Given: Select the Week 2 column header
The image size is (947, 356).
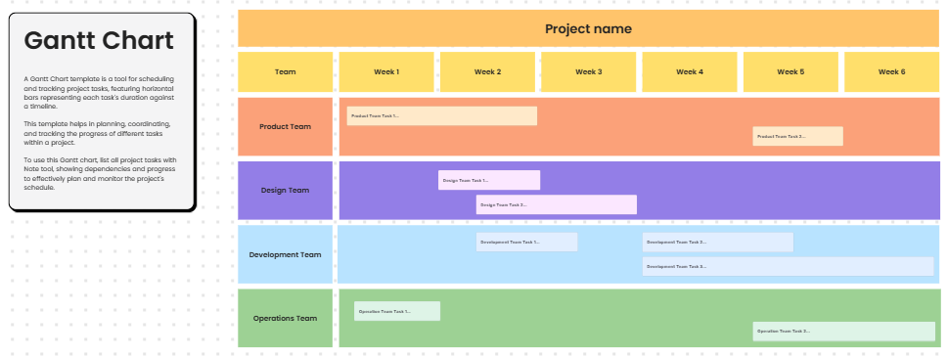Looking at the screenshot, I should [x=487, y=71].
